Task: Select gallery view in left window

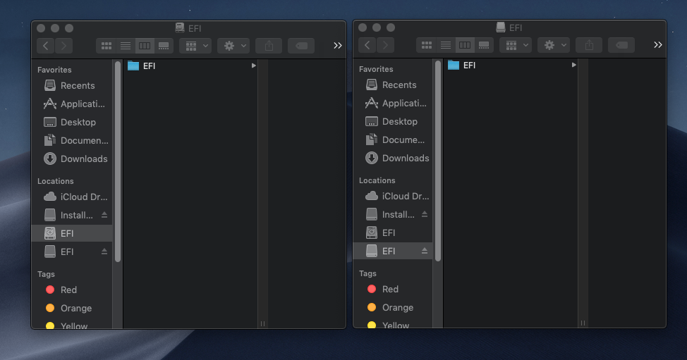Action: [164, 46]
